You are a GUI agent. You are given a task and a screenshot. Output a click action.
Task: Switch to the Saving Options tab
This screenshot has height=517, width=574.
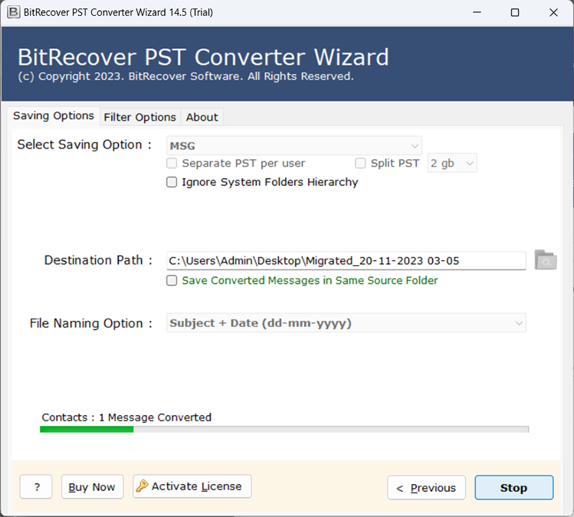click(x=53, y=116)
